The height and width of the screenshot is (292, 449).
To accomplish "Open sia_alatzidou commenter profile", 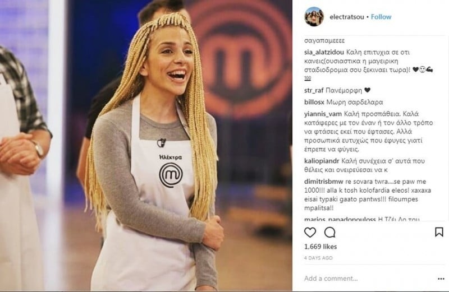I will (324, 52).
